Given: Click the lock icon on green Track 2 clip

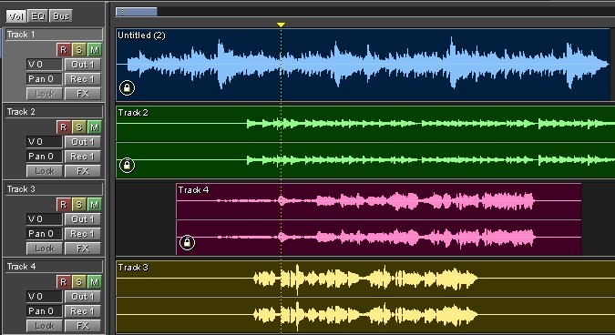Looking at the screenshot, I should [127, 165].
